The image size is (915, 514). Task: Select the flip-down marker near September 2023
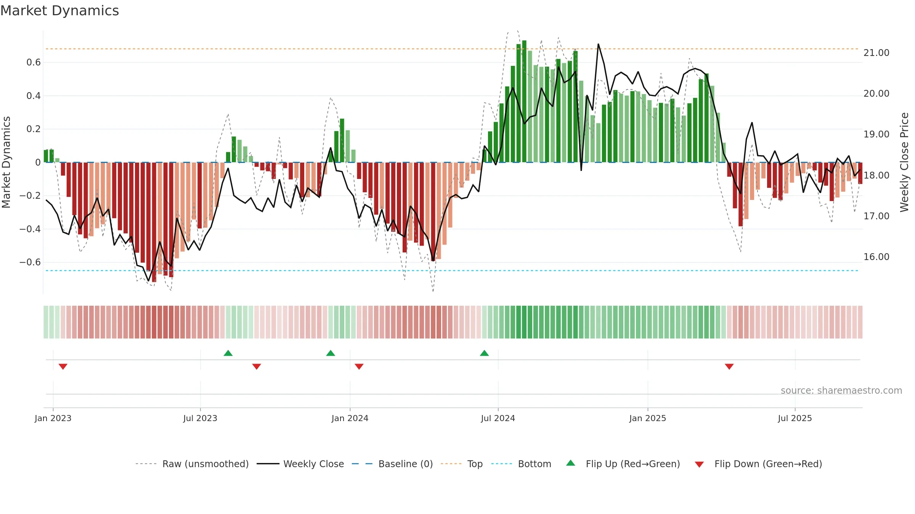tap(257, 366)
